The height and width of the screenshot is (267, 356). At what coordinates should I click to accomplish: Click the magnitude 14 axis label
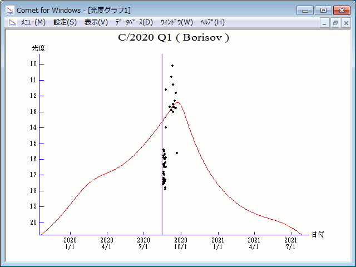click(x=33, y=127)
